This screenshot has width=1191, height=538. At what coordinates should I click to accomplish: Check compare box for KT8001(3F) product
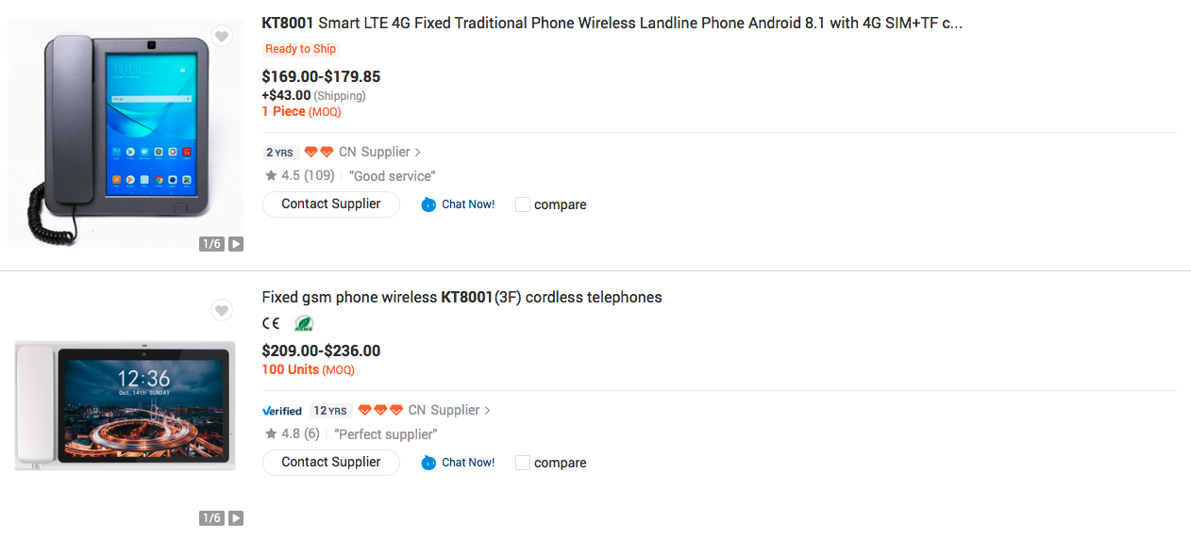523,463
